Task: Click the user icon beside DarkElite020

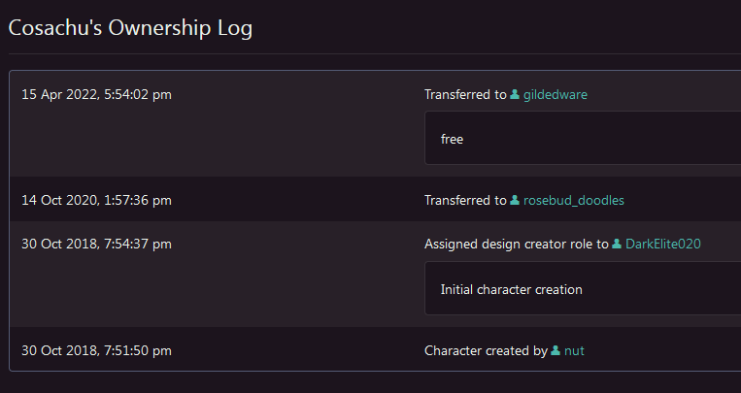Action: tap(617, 245)
